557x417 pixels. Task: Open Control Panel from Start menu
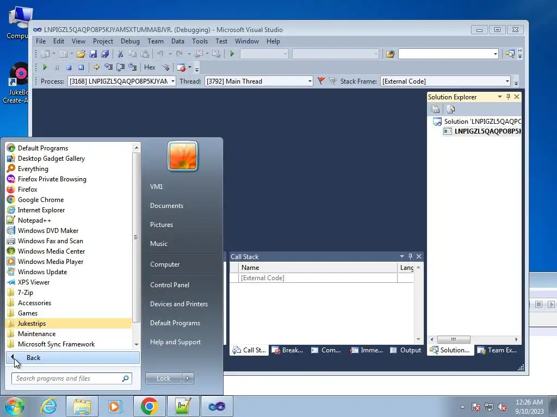tap(170, 285)
